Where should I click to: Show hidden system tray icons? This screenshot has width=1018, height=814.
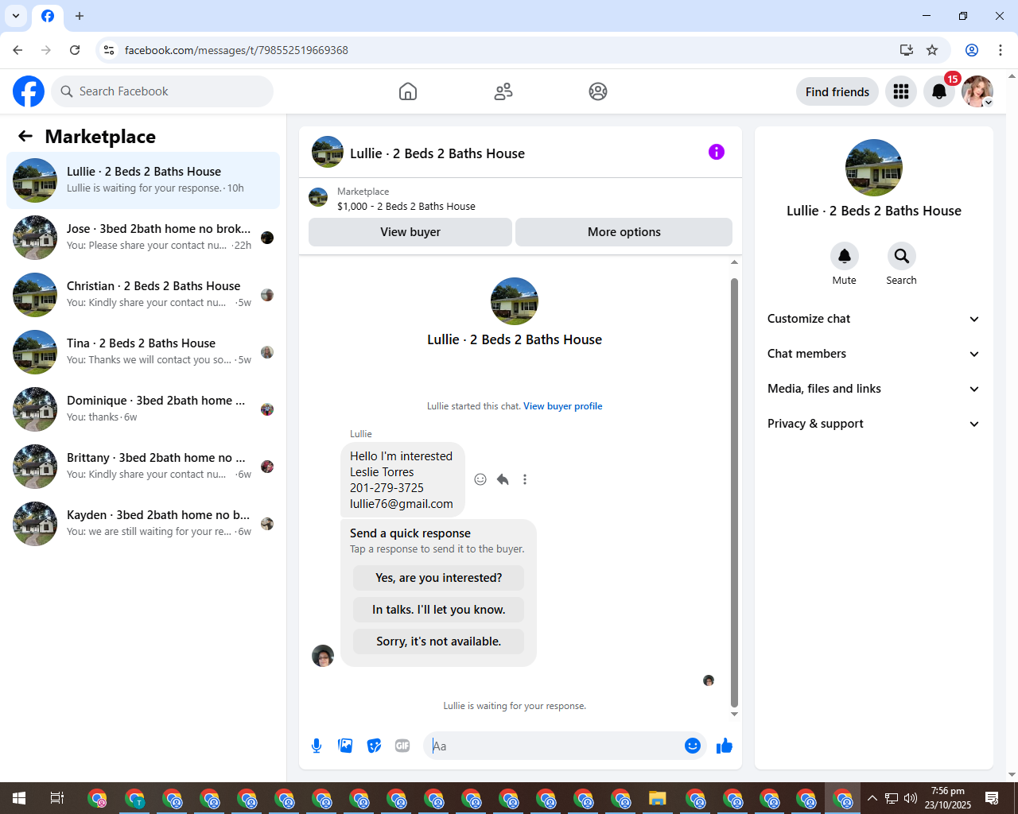[872, 798]
